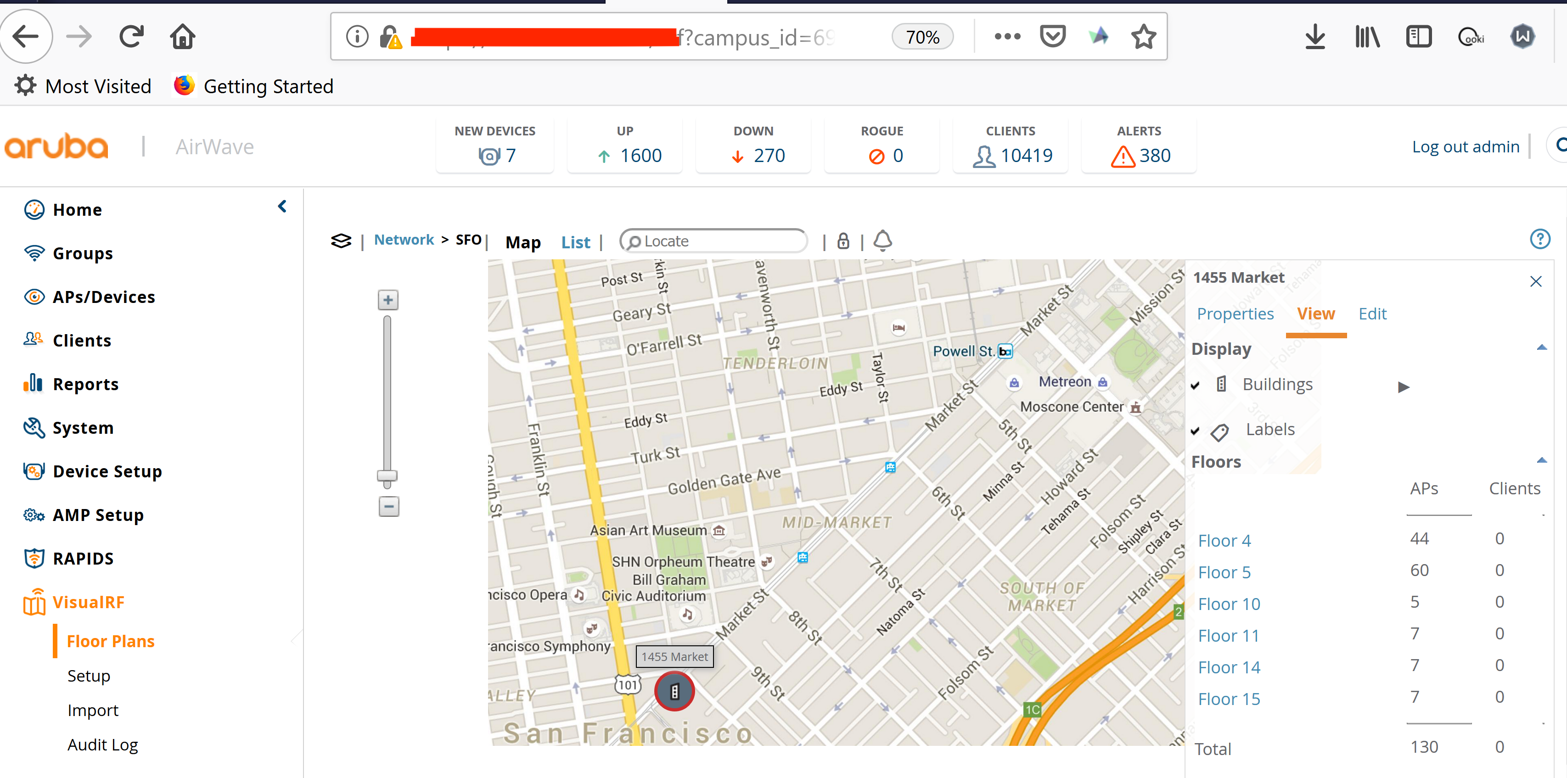Open the Groups section
This screenshot has height=778, width=1567.
click(83, 253)
